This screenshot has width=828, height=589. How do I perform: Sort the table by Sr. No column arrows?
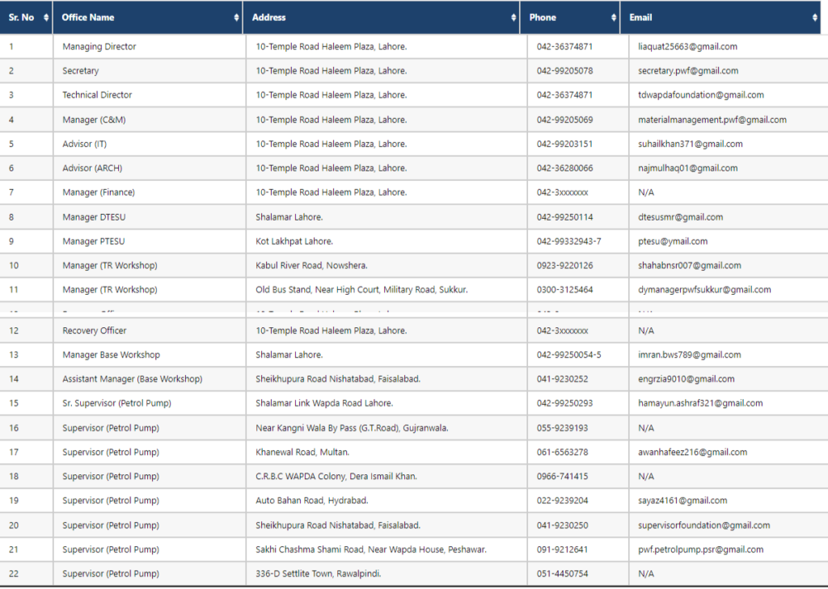point(46,18)
